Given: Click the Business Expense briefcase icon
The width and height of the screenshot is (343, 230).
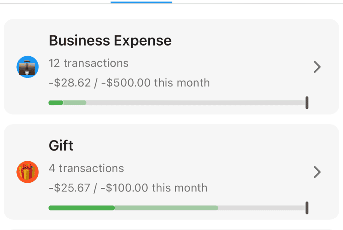Looking at the screenshot, I should coord(27,67).
